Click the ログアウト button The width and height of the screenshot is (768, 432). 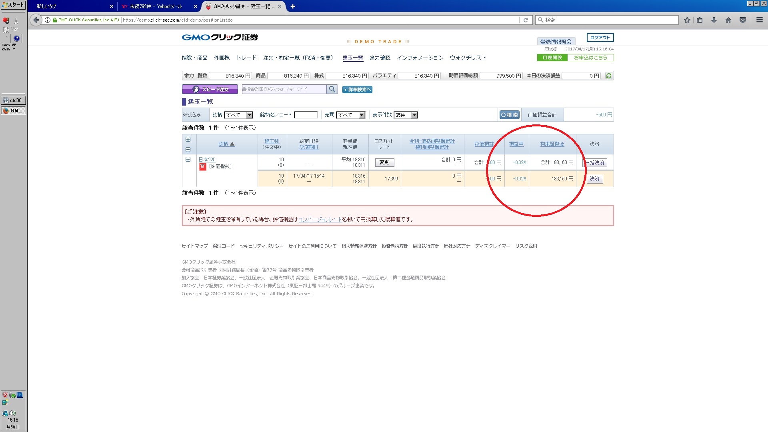(x=600, y=38)
